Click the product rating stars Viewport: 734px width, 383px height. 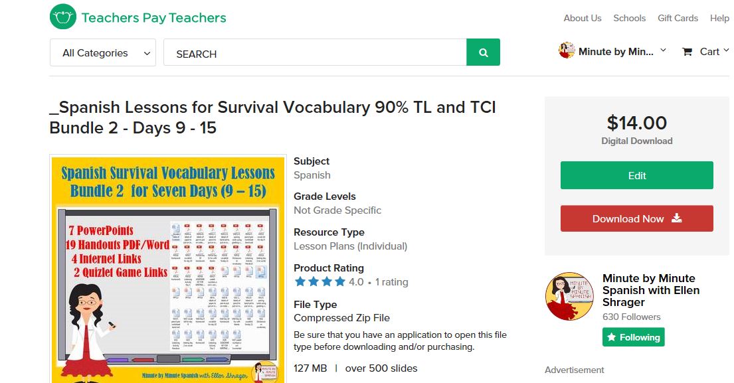click(320, 281)
